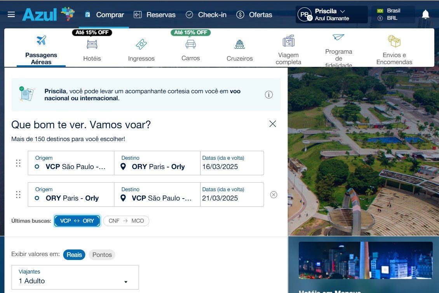This screenshot has height=293, width=439.
Task: Open the Priscila account dropdown
Action: (331, 14)
